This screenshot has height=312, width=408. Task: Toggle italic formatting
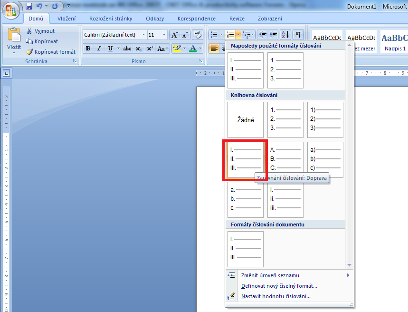(x=99, y=49)
